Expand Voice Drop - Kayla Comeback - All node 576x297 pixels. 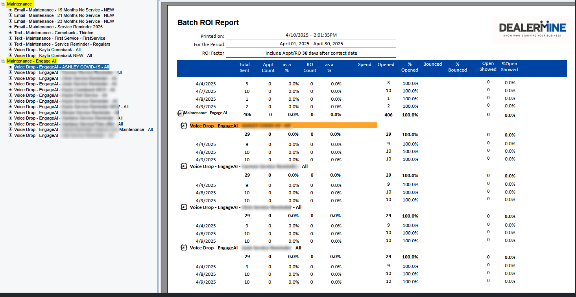pyautogui.click(x=11, y=50)
